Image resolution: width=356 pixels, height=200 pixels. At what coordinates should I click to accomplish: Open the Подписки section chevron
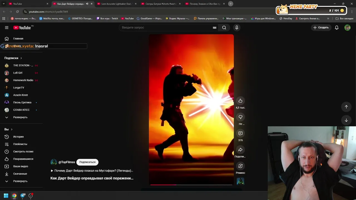coord(21,58)
